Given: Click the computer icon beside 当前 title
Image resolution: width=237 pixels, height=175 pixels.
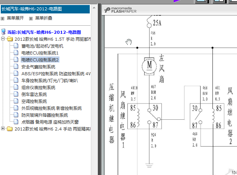Looking at the screenshot, I should tap(3, 32).
